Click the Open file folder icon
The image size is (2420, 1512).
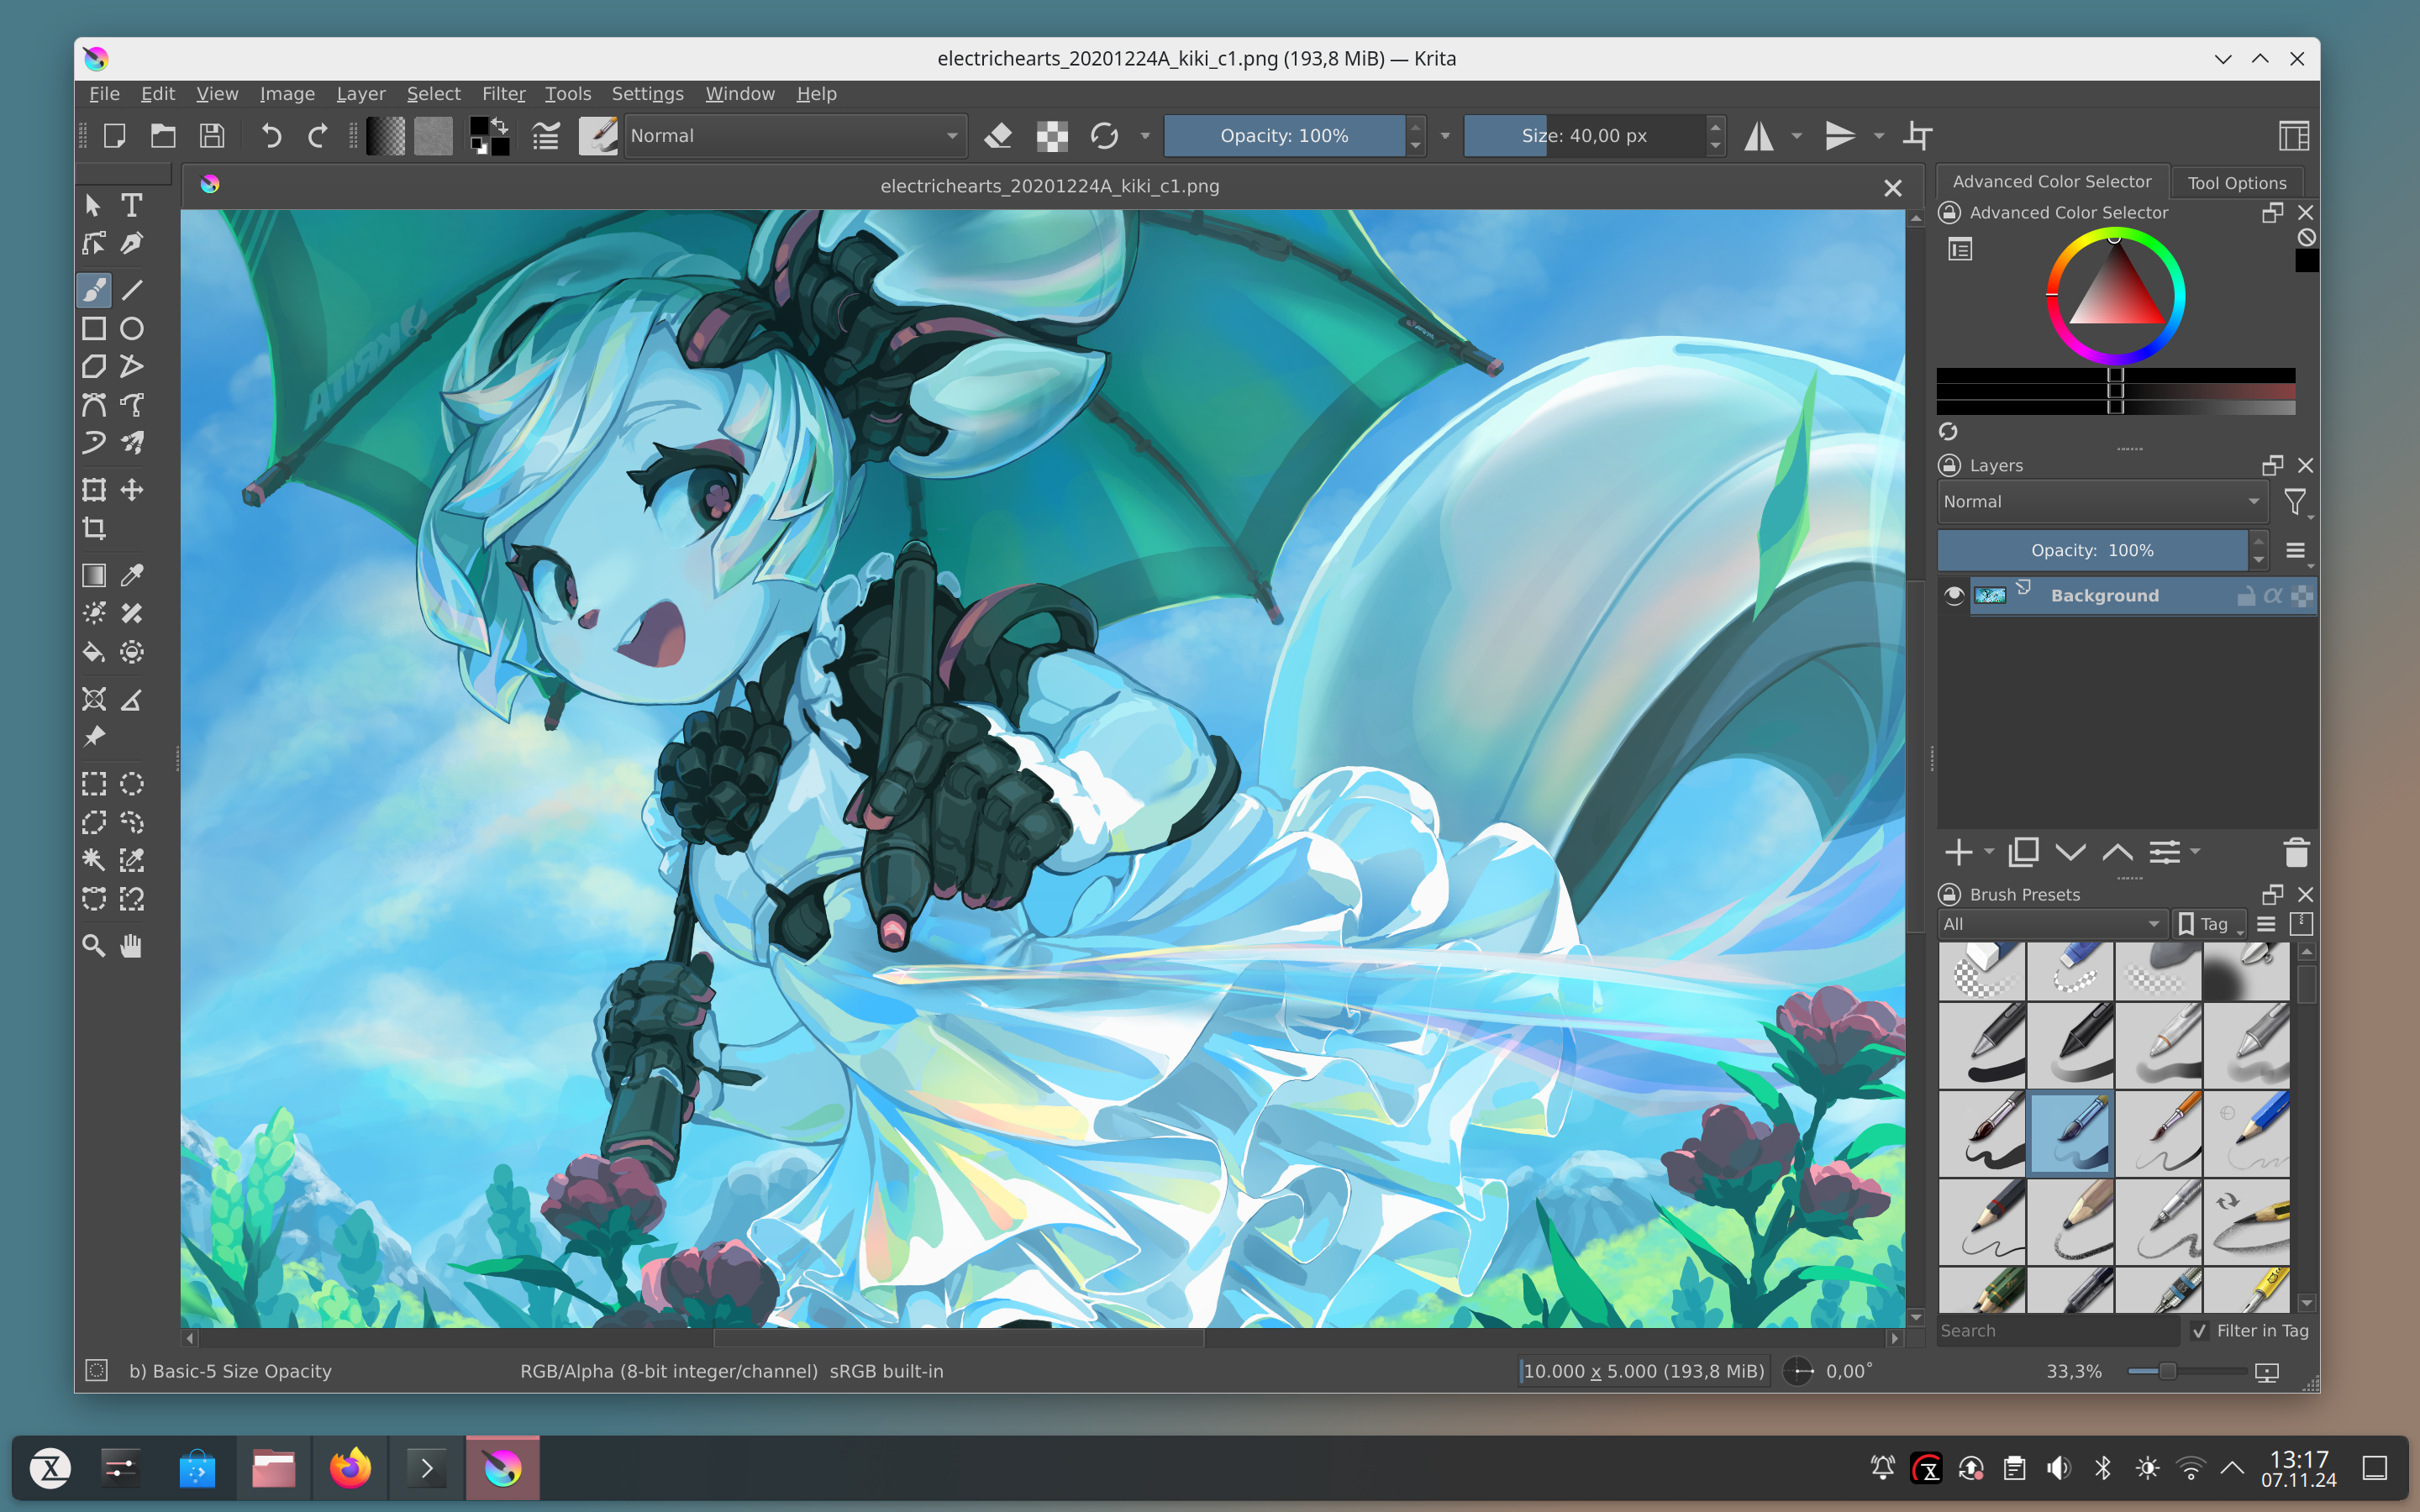point(163,136)
